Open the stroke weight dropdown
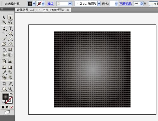Image resolution: width=158 pixels, height=121 pixels. [70, 4]
